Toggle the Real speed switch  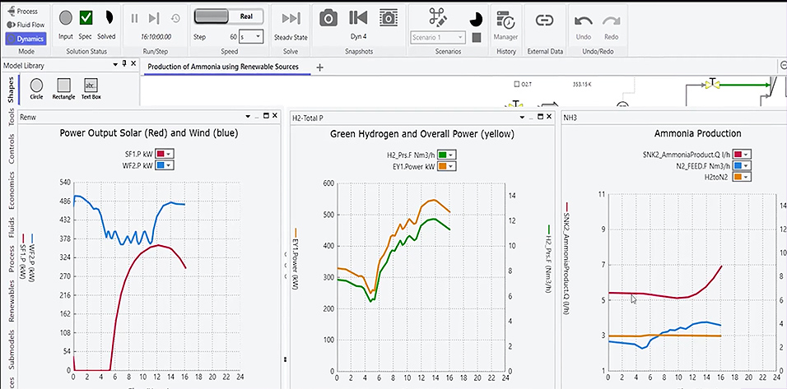point(231,16)
